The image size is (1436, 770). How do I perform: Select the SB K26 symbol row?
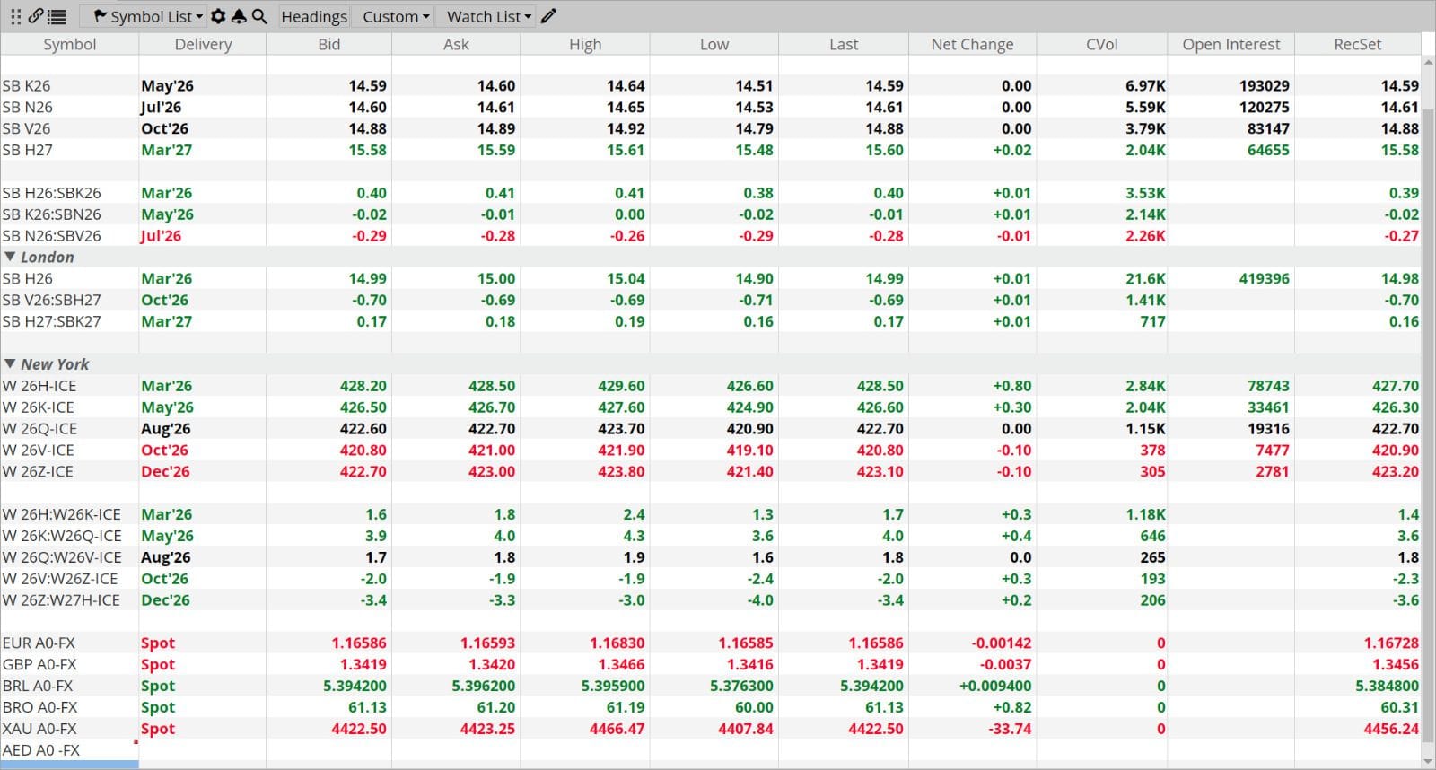tap(27, 86)
